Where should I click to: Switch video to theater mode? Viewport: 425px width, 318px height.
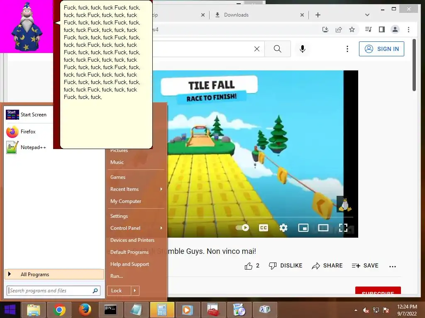point(323,228)
